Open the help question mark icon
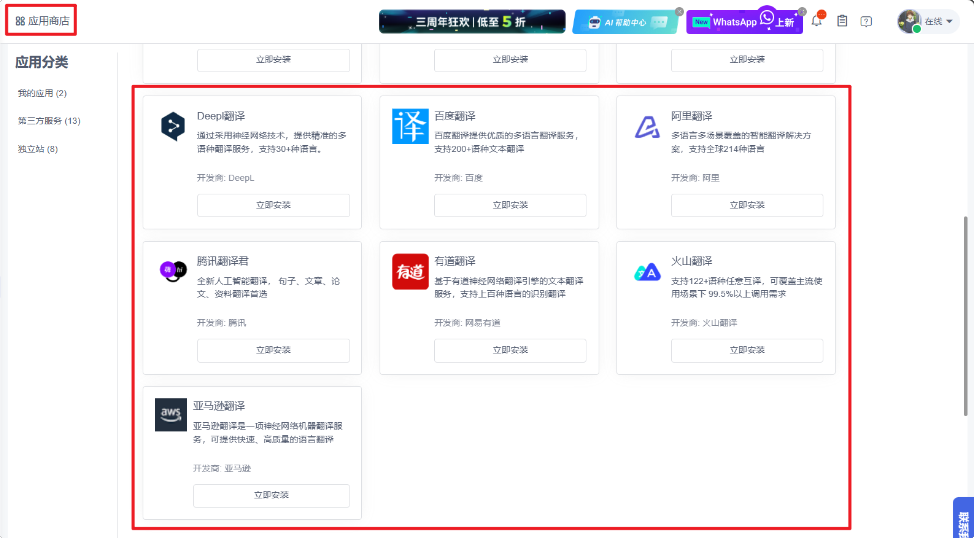 [866, 21]
